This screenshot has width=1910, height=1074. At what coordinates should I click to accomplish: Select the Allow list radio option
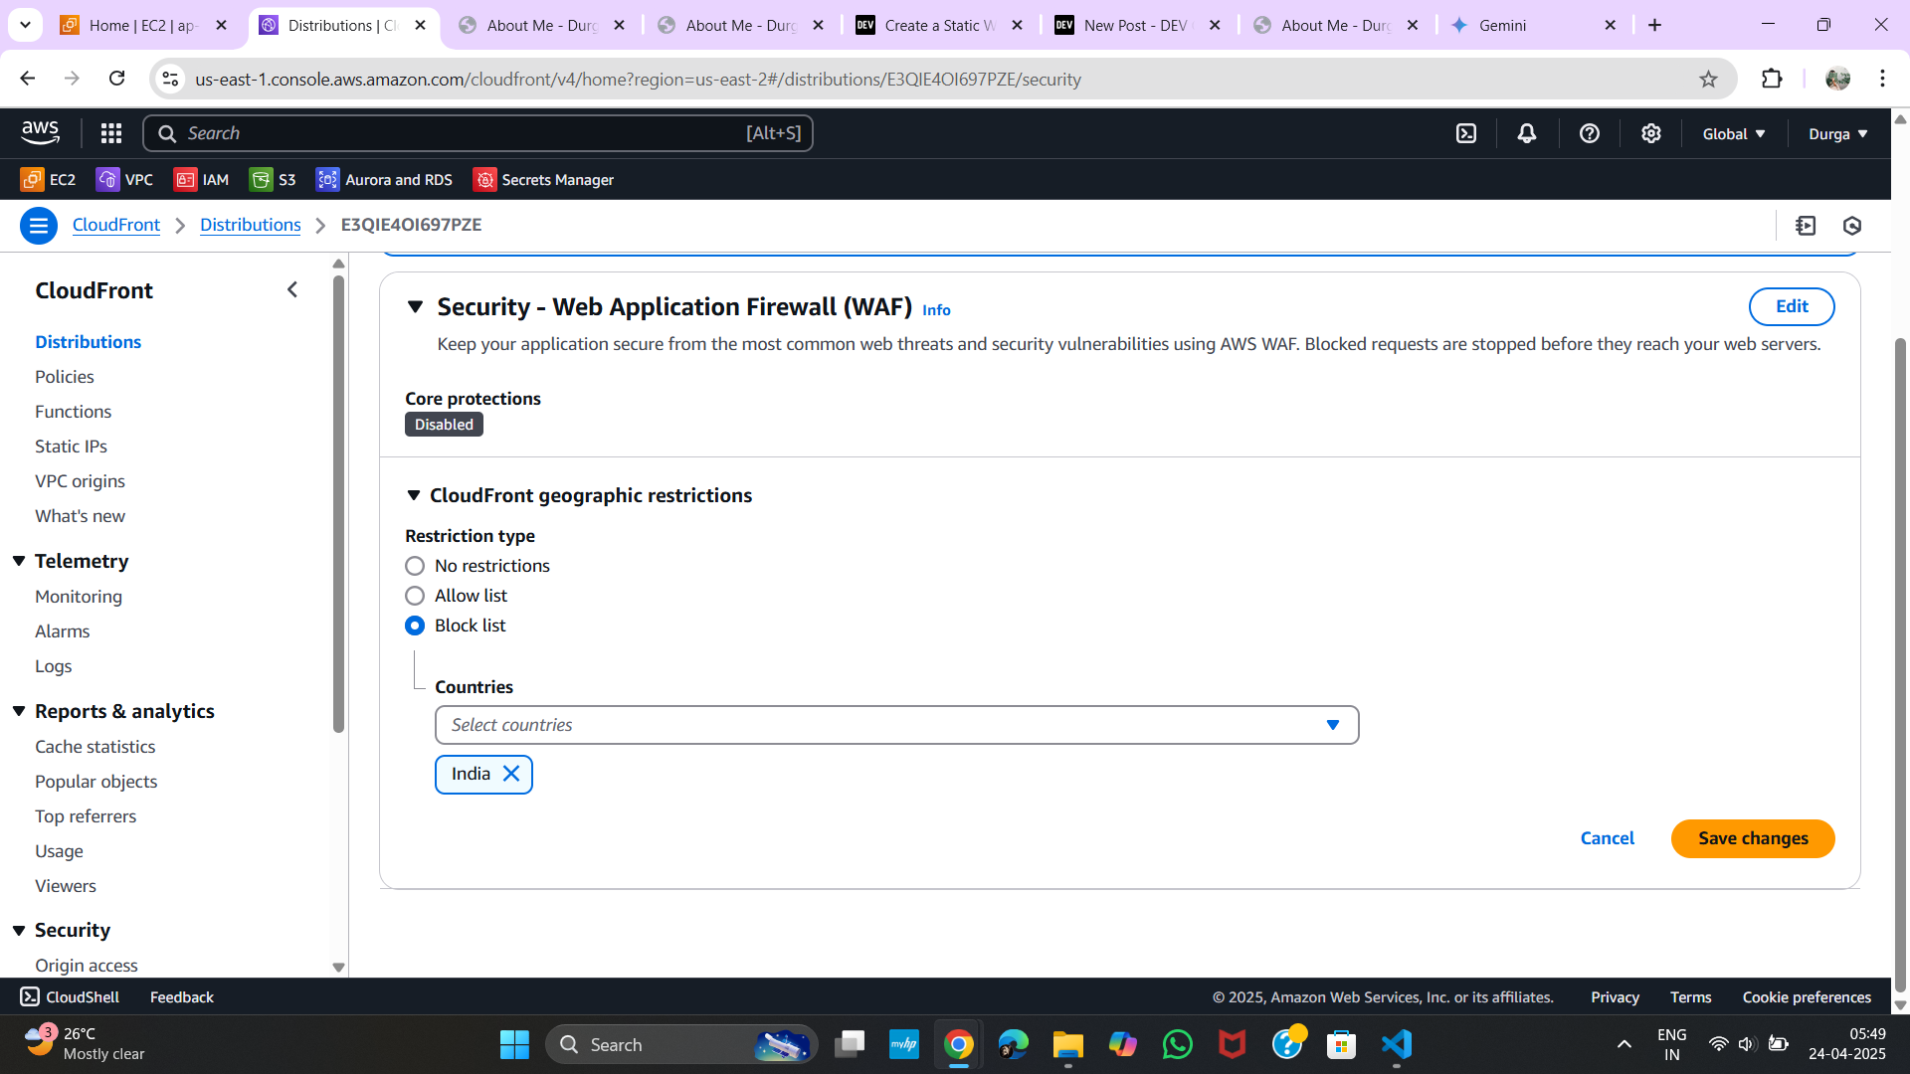[415, 596]
